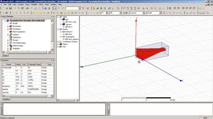Click the Delete X icon in the top toolbar
Image resolution: width=213 pixels, height=119 pixels.
coord(32,8)
